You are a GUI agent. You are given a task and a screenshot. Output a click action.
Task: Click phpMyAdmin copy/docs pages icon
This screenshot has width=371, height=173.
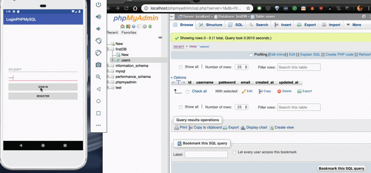tap(139, 26)
